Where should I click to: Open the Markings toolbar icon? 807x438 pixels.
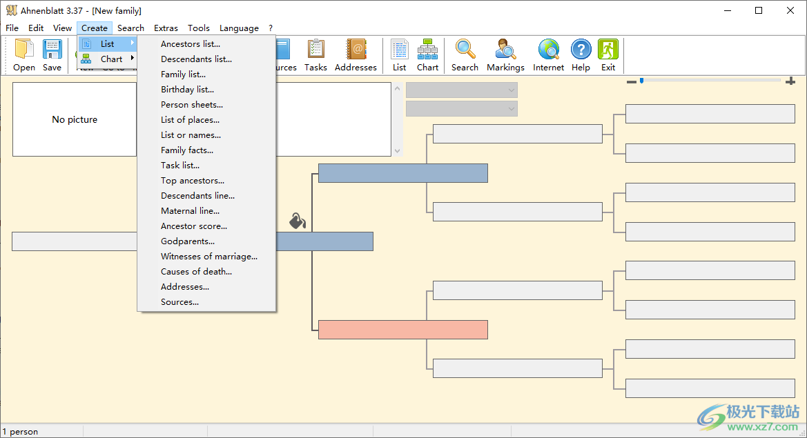pyautogui.click(x=505, y=55)
